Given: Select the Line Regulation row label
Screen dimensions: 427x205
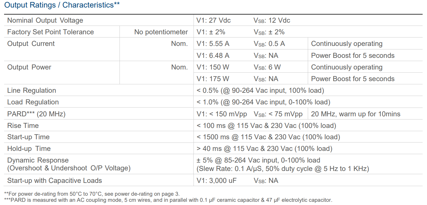Looking at the screenshot, I should point(31,90).
